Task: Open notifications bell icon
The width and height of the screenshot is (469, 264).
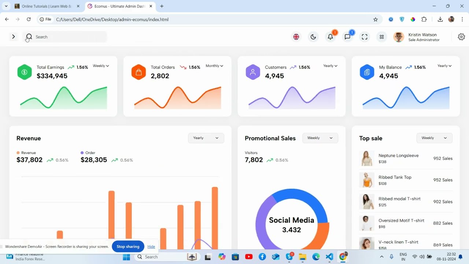Action: [x=330, y=37]
